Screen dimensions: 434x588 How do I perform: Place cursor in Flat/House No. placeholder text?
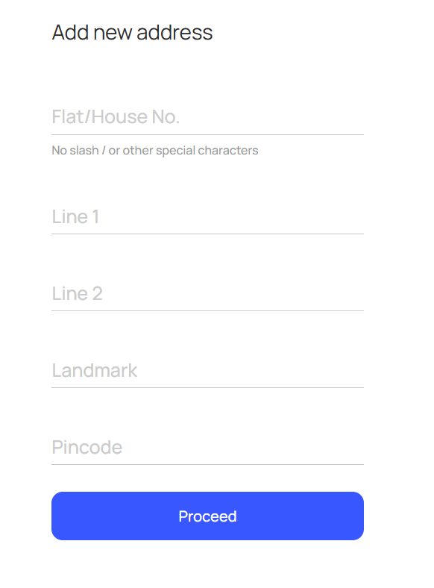point(116,116)
